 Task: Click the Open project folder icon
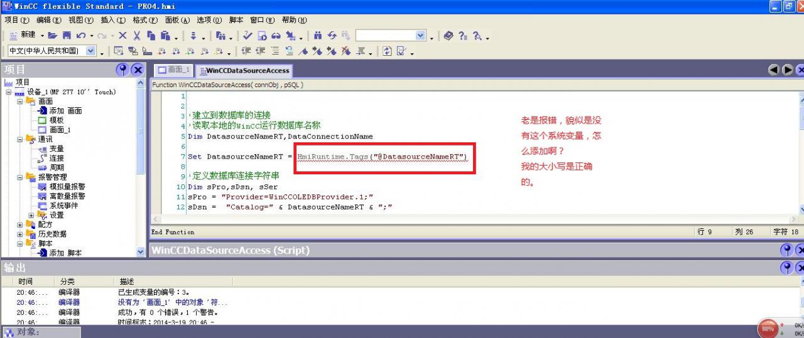53,36
